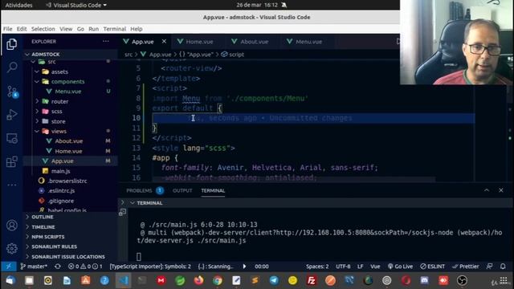Screen dimensions: 514x289
Task: Change indentation Spaces: 2
Action: [317, 267]
